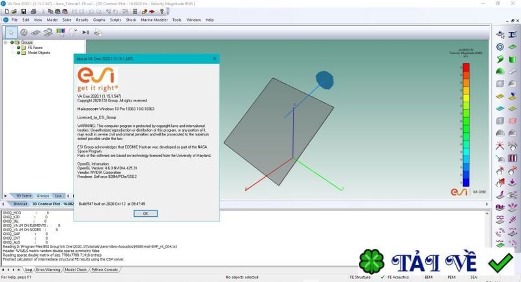This screenshot has height=282, width=521.
Task: Click the gray cube cavity icon
Action: click(500, 84)
